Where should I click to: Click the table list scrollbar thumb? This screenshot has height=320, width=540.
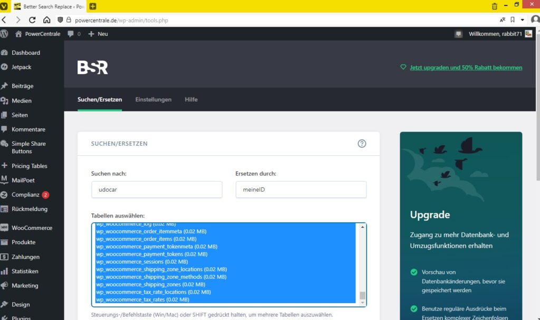[x=362, y=296]
